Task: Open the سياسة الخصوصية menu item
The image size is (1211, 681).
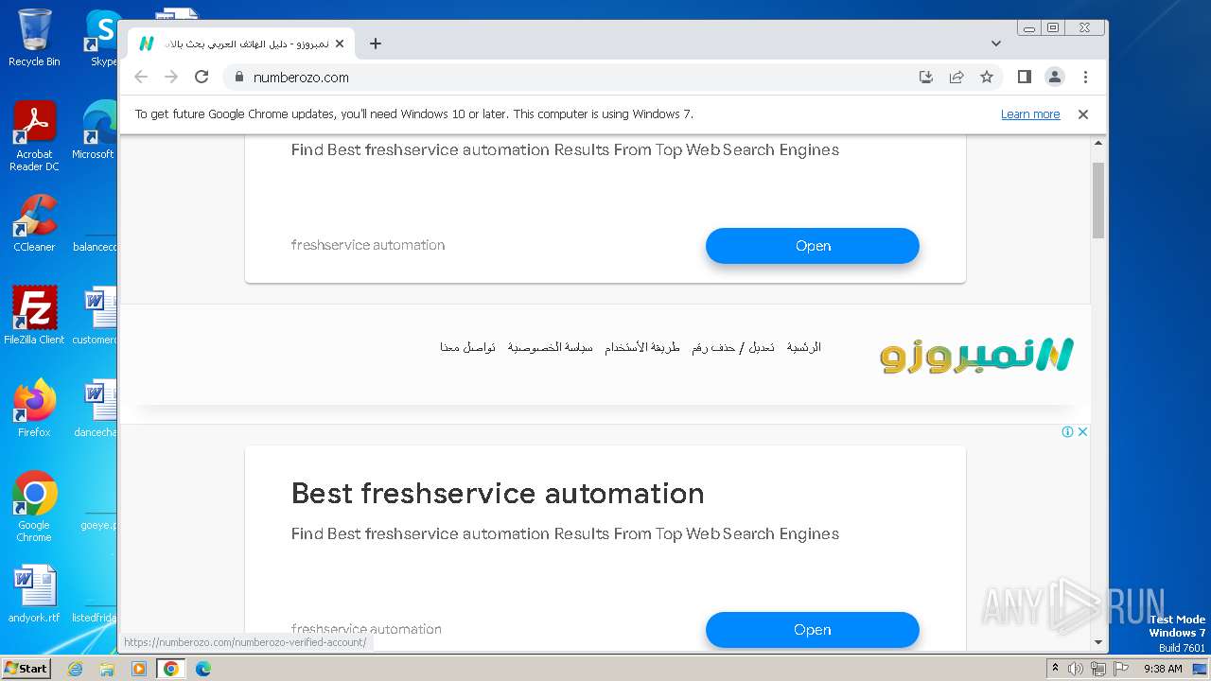Action: [x=550, y=347]
